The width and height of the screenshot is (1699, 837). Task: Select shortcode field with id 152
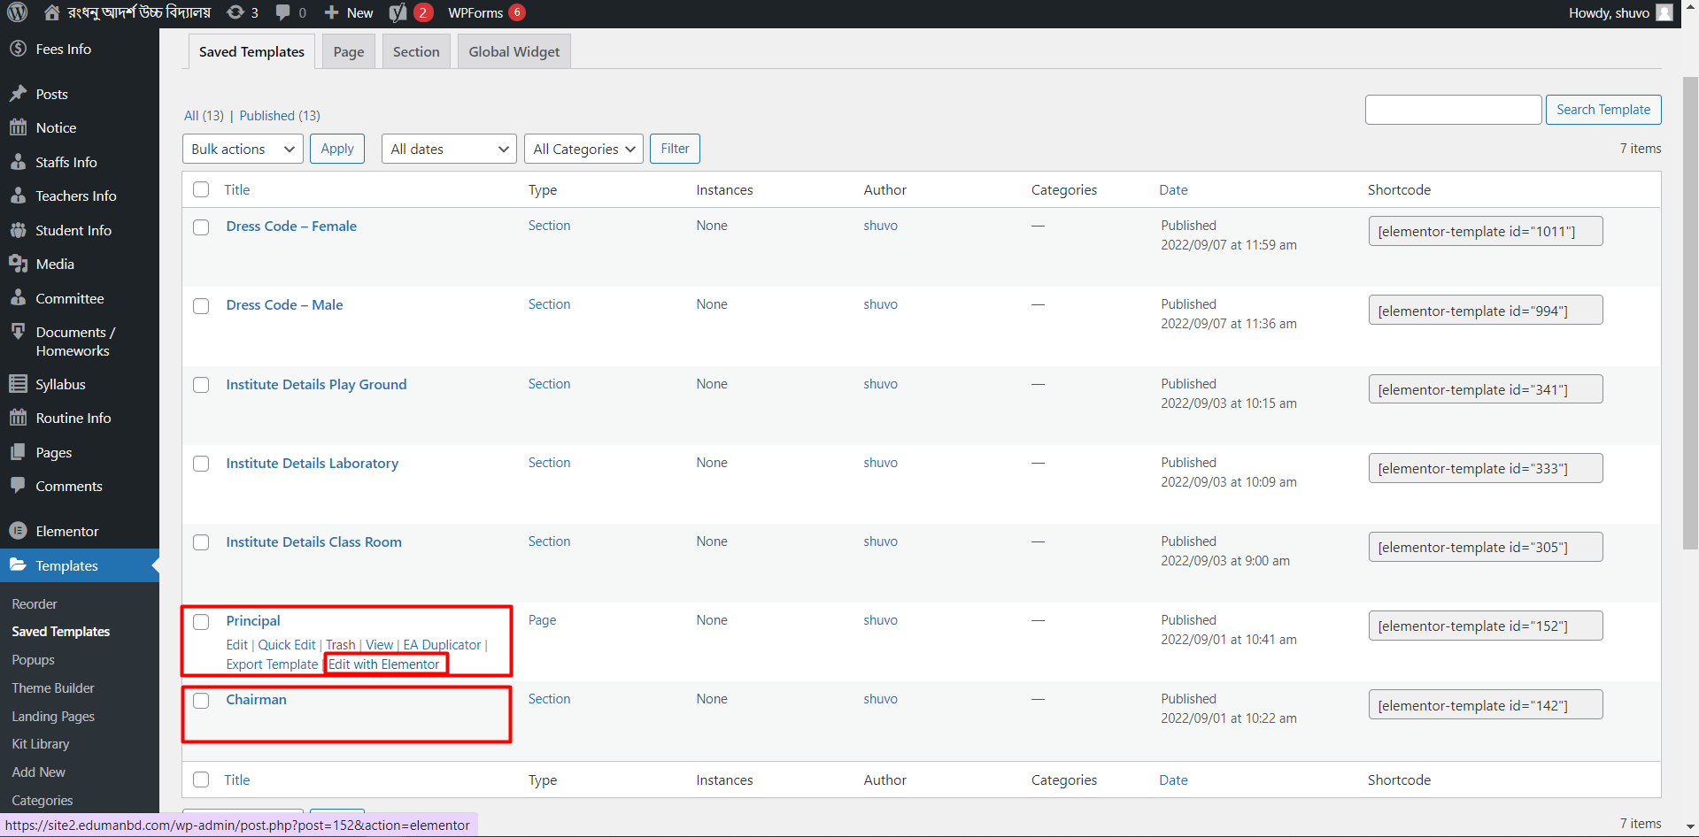tap(1486, 626)
